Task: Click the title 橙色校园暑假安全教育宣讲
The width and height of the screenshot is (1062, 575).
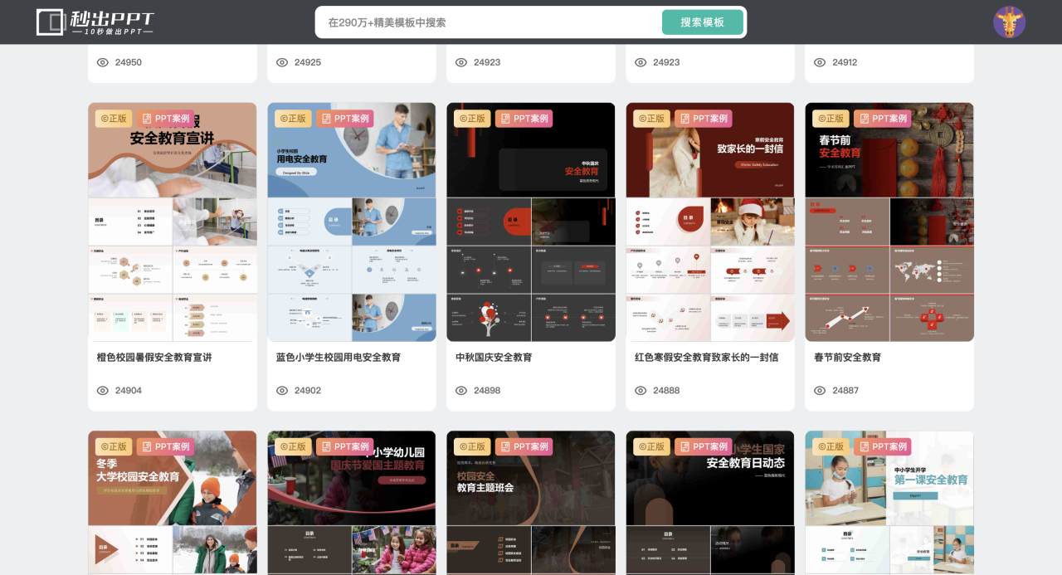Action: [x=154, y=358]
